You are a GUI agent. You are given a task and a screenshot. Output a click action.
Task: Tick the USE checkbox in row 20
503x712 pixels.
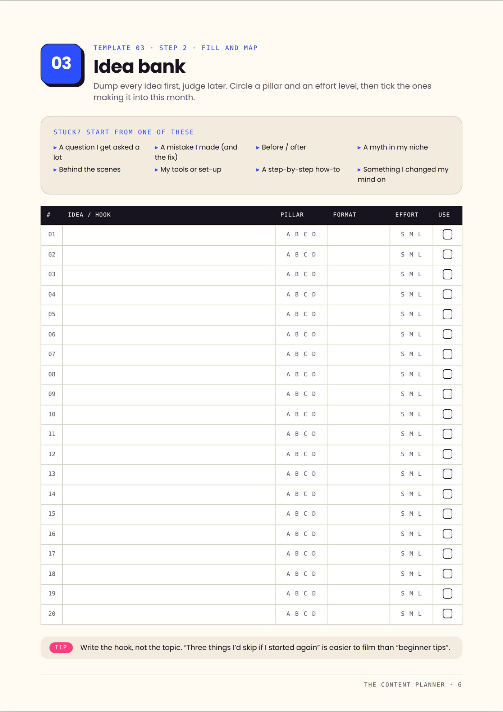[x=447, y=613]
